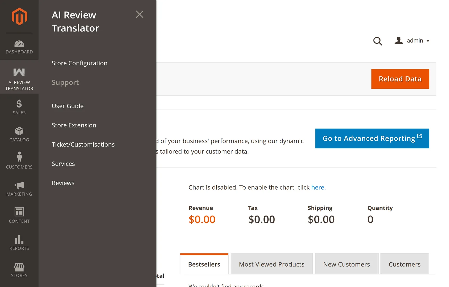
Task: Click the Reload Data button
Action: (x=400, y=79)
